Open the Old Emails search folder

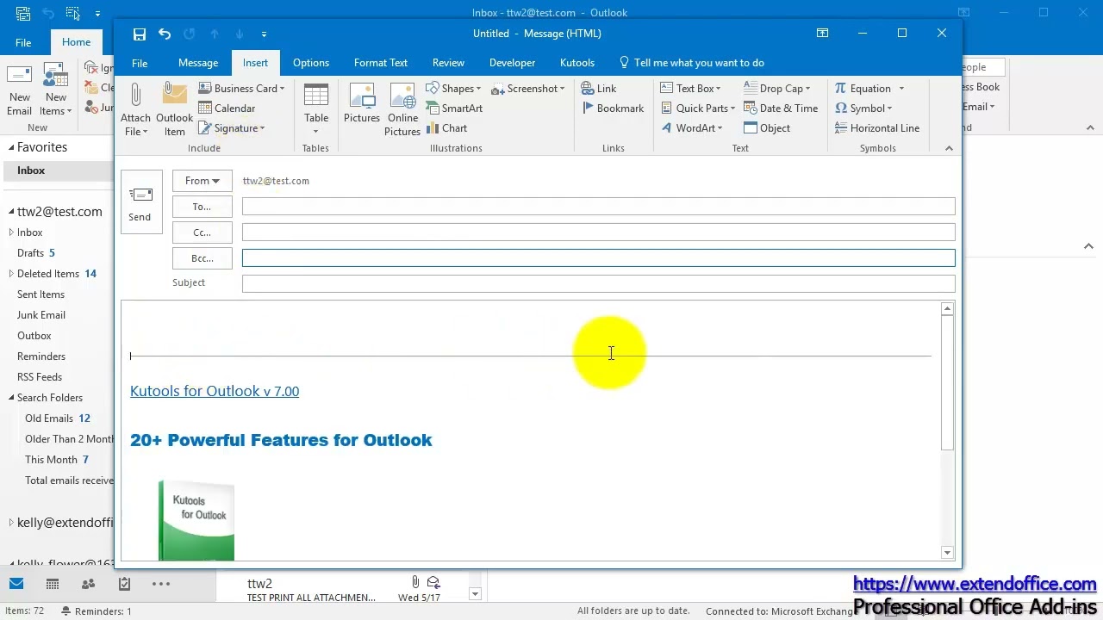click(x=49, y=418)
